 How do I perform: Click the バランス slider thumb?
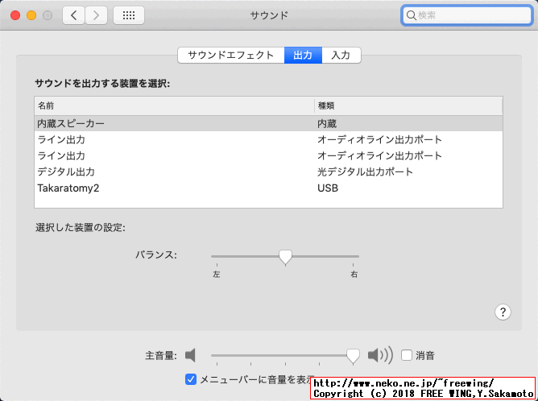[x=285, y=257]
